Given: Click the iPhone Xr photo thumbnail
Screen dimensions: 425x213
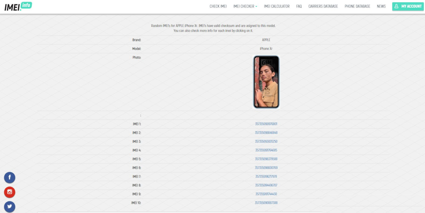Looking at the screenshot, I should 266,82.
